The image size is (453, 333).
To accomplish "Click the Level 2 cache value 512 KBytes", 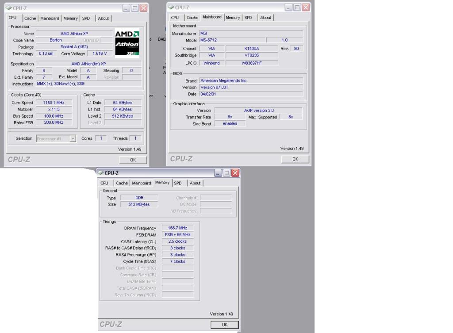I will click(123, 116).
